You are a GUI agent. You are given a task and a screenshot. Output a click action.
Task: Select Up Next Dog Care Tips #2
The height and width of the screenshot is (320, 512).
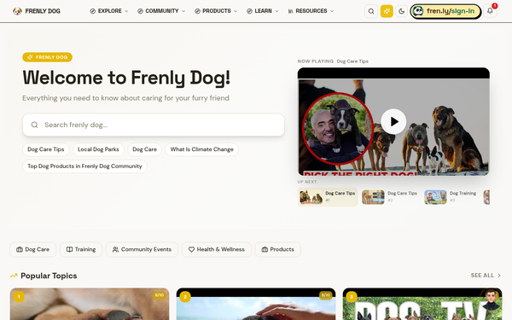pos(390,197)
